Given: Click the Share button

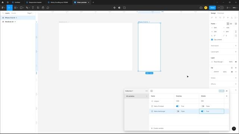Looking at the screenshot, I should 212,7.
